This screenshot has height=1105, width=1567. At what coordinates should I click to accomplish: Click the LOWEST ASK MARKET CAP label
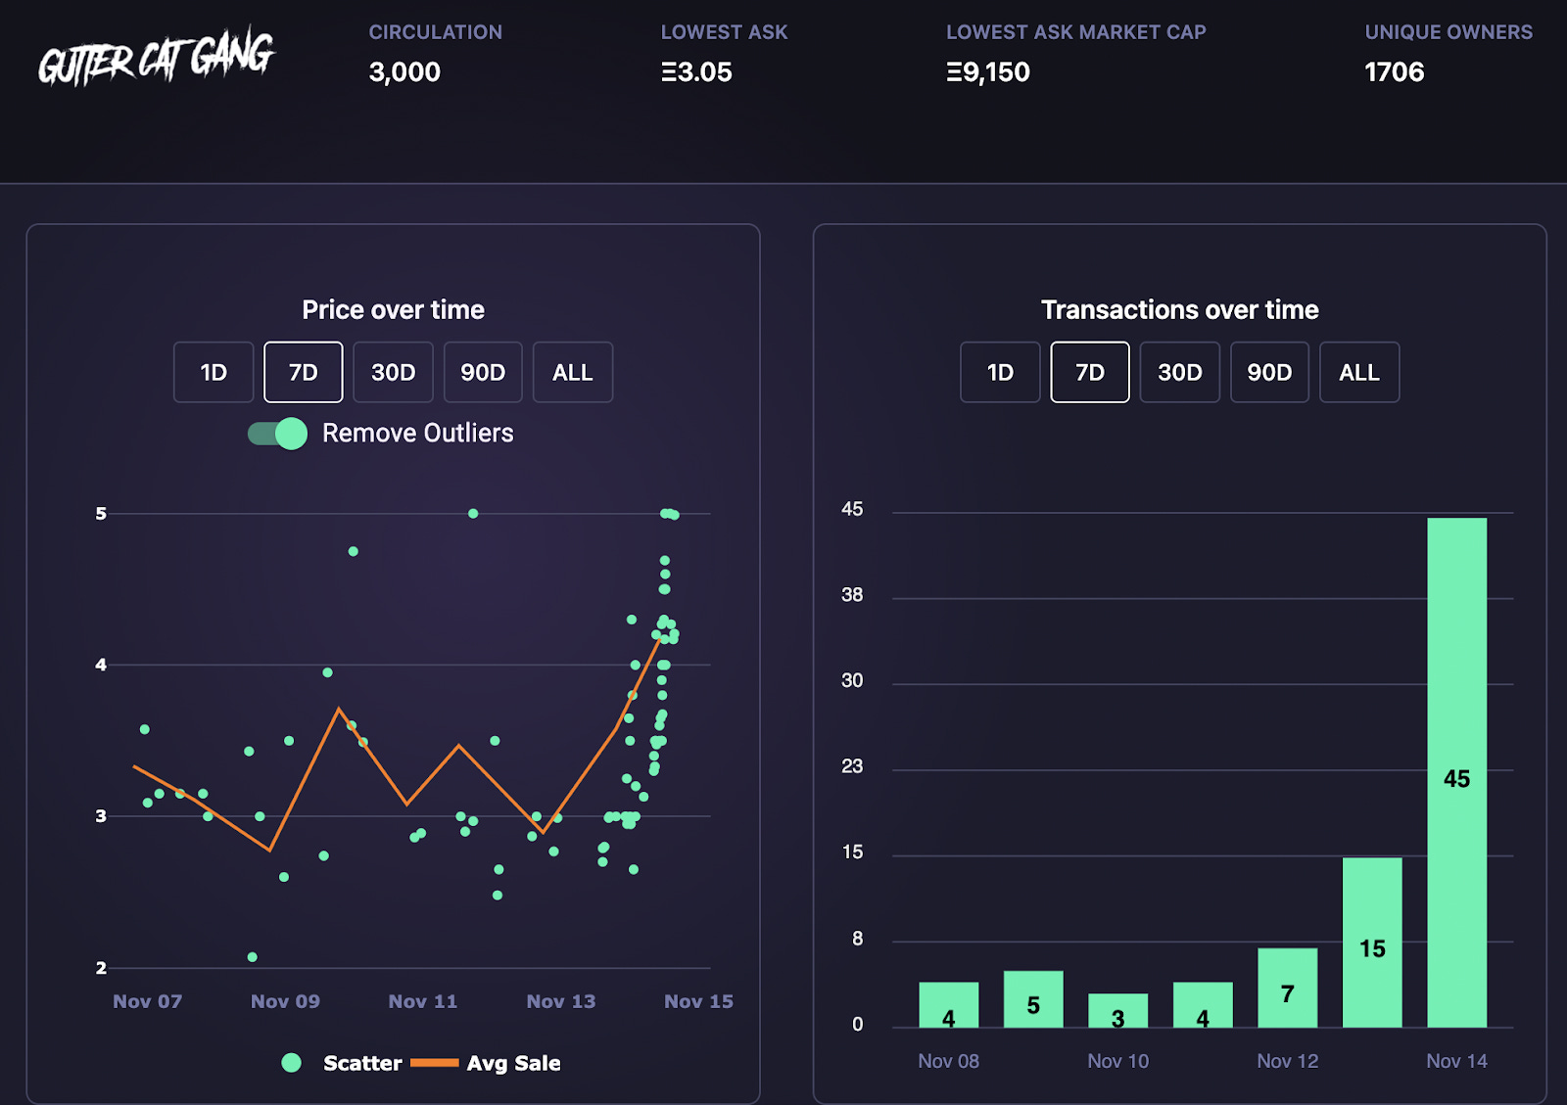[x=1075, y=32]
